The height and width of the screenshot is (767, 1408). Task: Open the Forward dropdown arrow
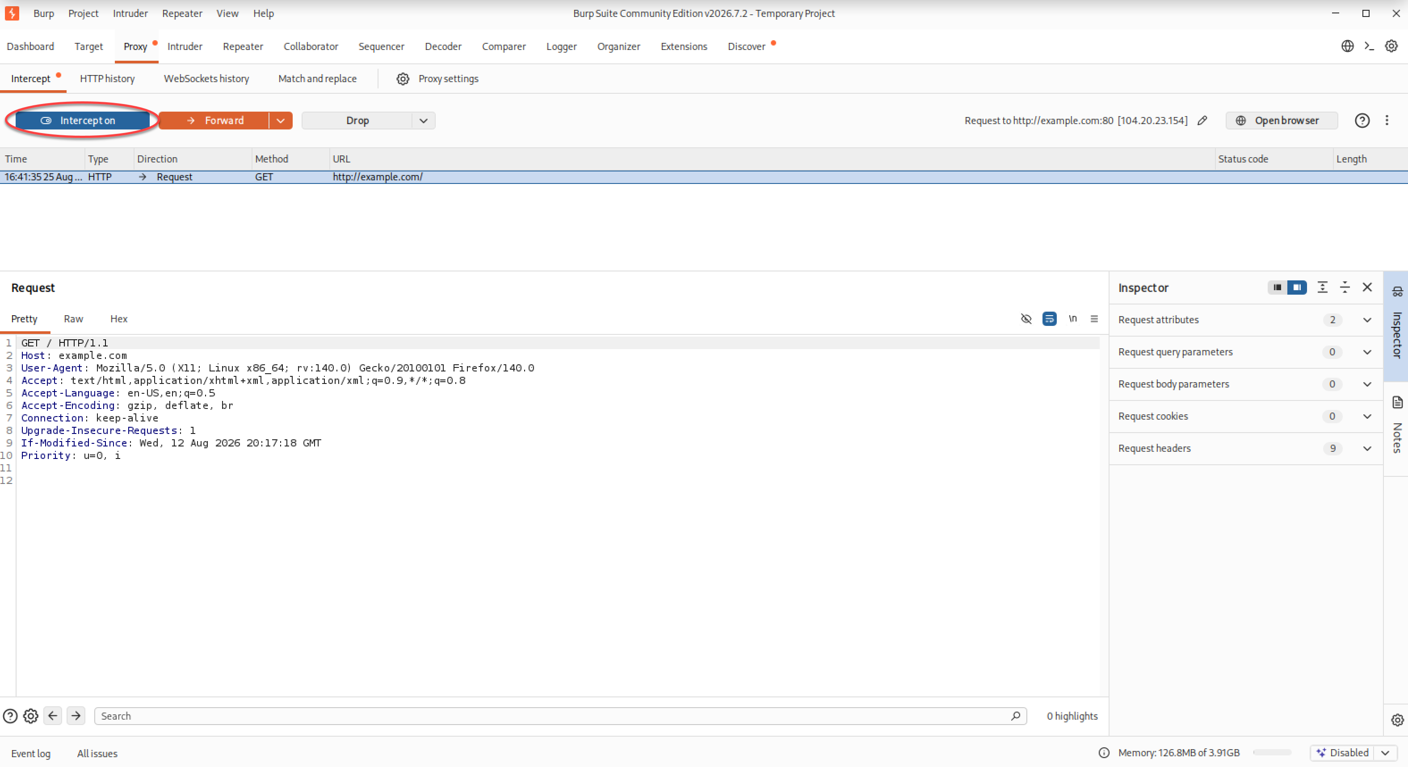281,121
